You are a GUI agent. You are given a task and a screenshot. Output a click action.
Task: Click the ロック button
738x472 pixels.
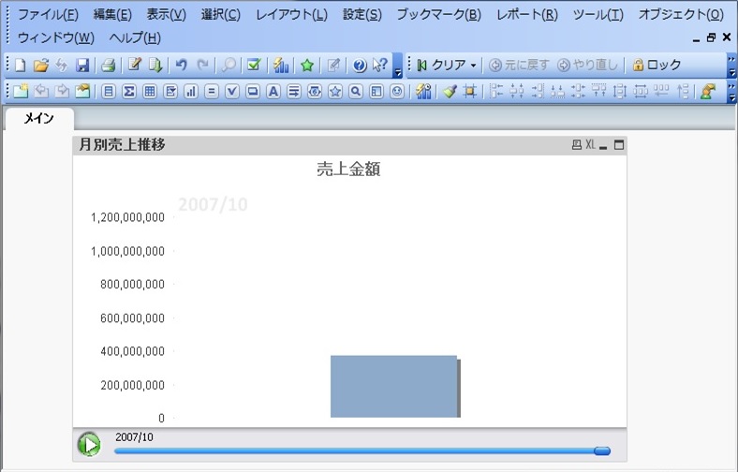click(x=657, y=65)
